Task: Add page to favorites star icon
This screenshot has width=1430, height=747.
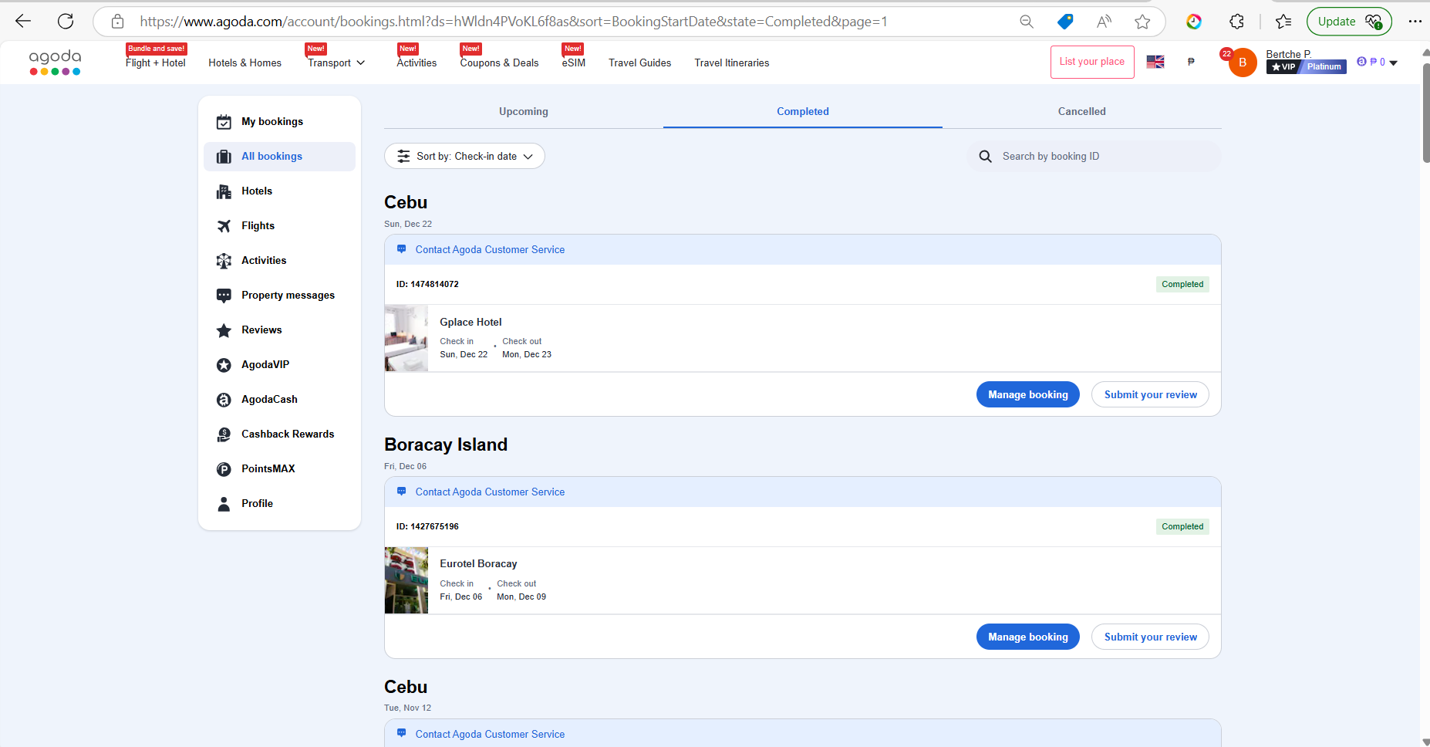Action: [1142, 22]
